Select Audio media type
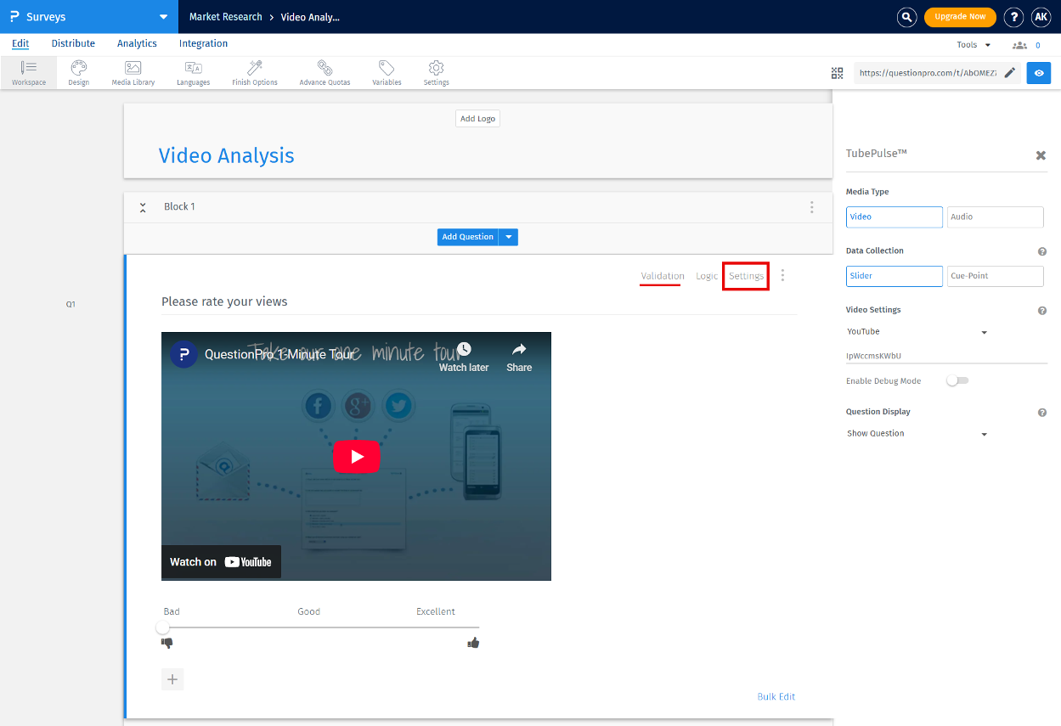Viewport: 1061px width, 726px height. (995, 217)
